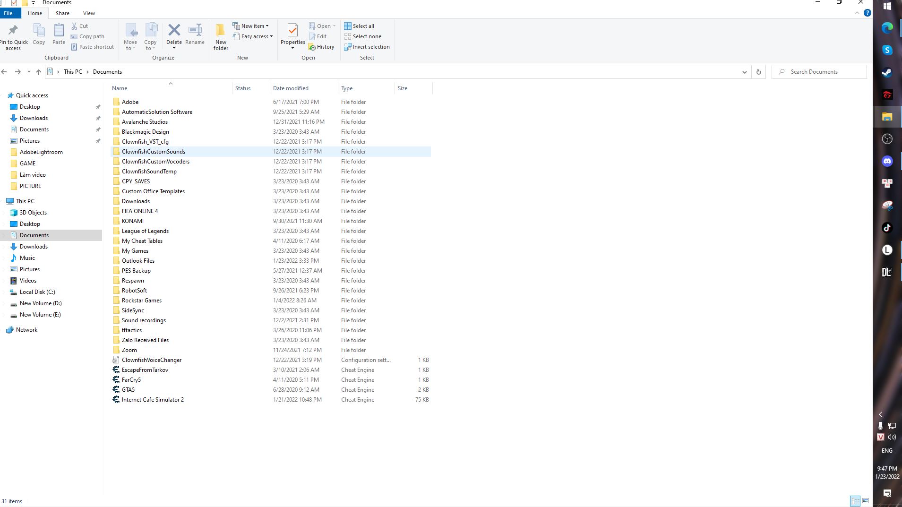Image resolution: width=902 pixels, height=507 pixels.
Task: Open the View ribbon tab
Action: [89, 13]
